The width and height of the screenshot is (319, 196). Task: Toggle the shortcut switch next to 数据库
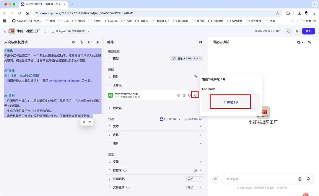(x=195, y=170)
